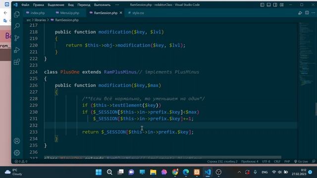Click the status bar feedback icon at the right edge

coord(314,162)
